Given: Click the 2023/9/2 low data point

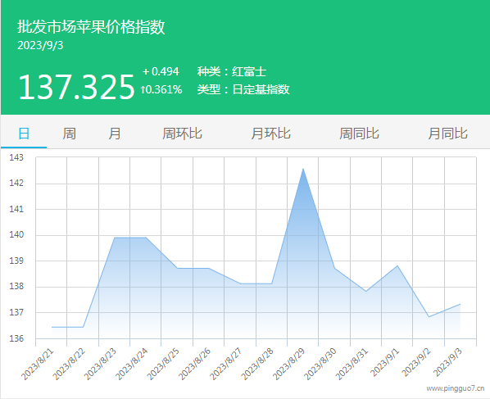Looking at the screenshot, I should click(429, 317).
